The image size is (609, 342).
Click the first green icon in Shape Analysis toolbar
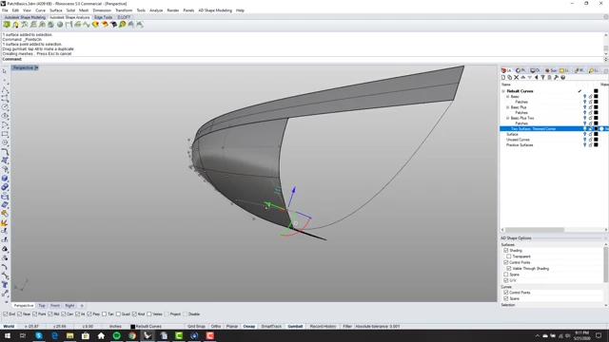pyautogui.click(x=7, y=25)
